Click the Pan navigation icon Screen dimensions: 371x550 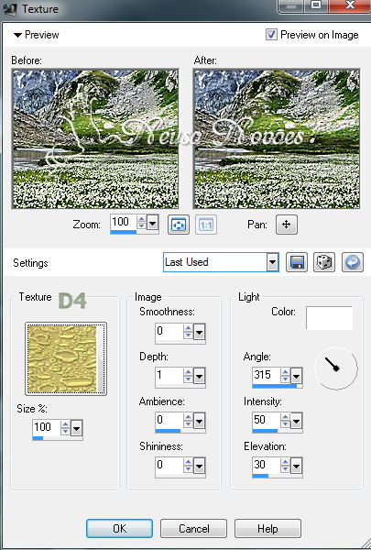[287, 225]
